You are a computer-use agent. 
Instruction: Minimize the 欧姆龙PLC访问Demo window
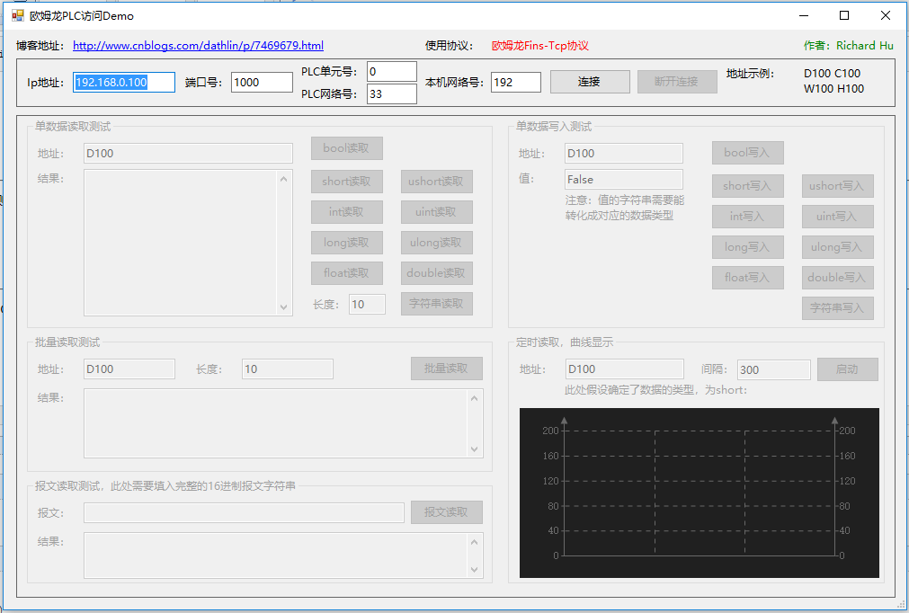(x=804, y=15)
